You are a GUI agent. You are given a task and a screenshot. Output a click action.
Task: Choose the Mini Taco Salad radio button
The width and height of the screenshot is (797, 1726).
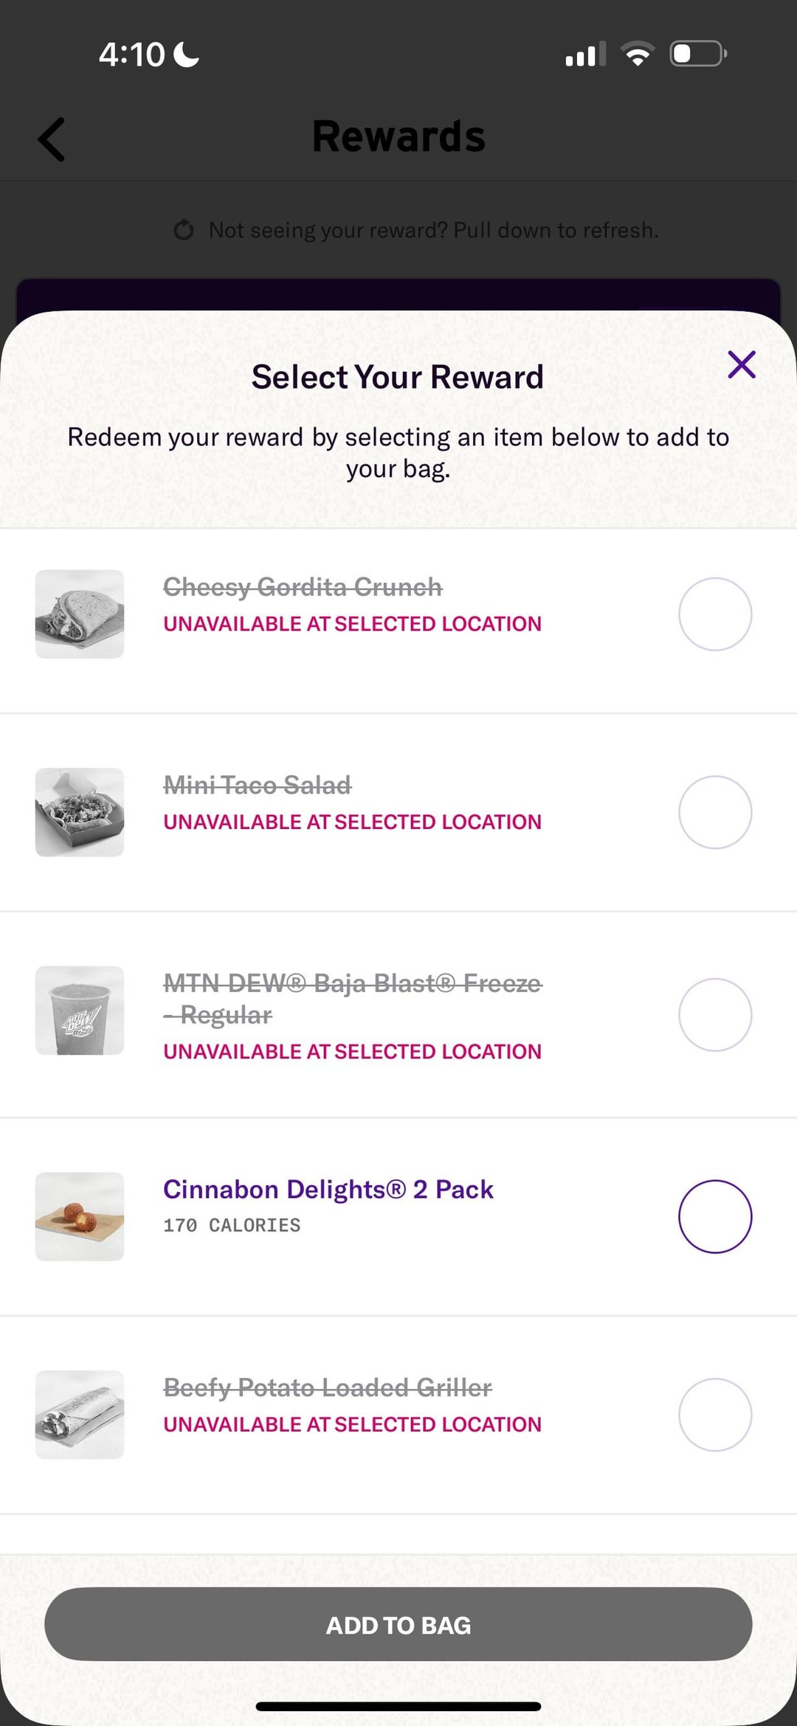coord(714,812)
